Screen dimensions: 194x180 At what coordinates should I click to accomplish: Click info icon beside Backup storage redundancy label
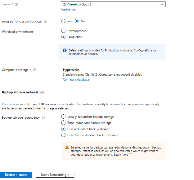43,118
